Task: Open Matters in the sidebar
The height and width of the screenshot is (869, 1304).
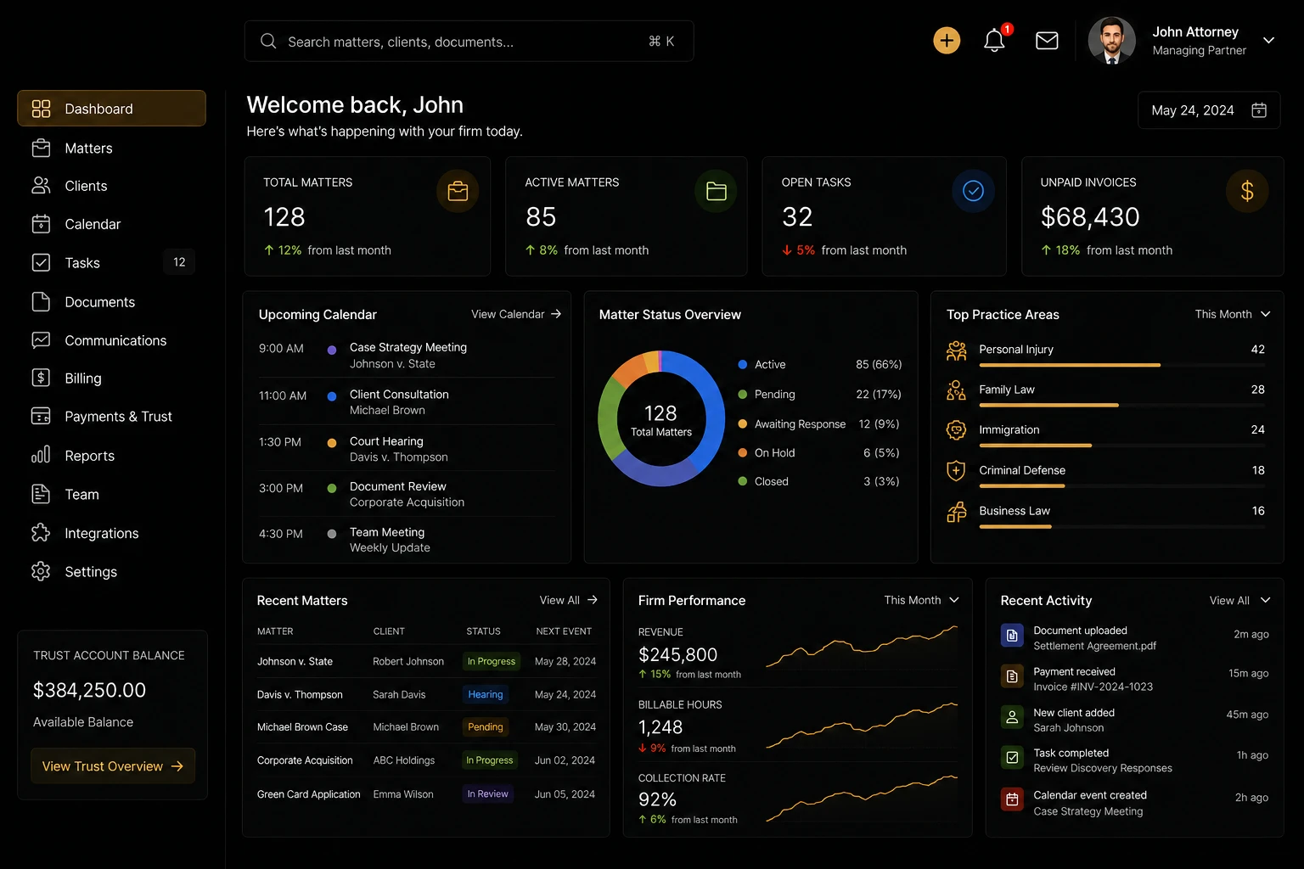Action: click(111, 148)
